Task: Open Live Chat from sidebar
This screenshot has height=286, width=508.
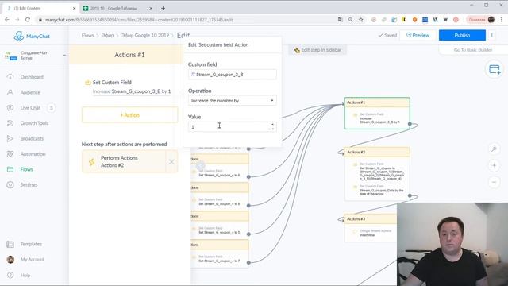Action: [30, 108]
